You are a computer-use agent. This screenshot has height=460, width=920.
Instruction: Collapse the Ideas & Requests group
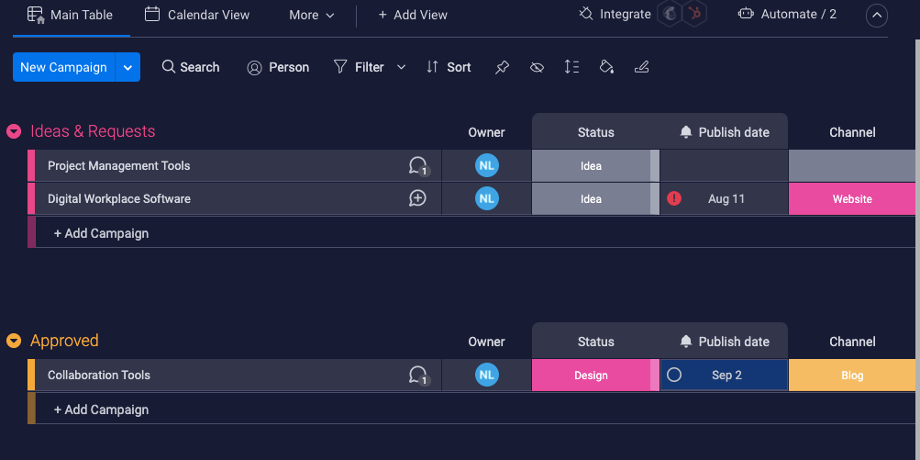tap(14, 132)
